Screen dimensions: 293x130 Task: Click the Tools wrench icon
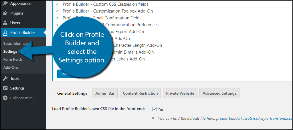(x=5, y=78)
